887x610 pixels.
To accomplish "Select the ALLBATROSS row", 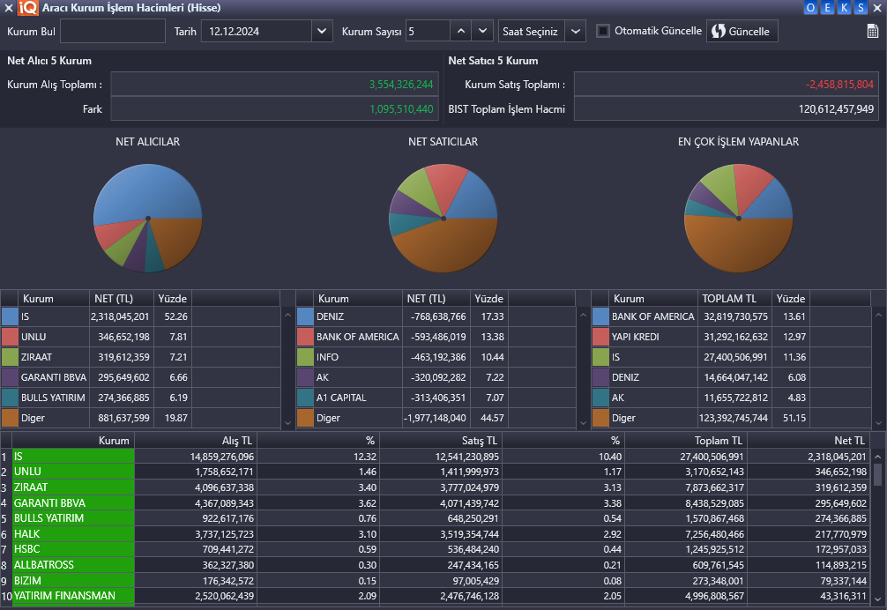I will pyautogui.click(x=435, y=565).
